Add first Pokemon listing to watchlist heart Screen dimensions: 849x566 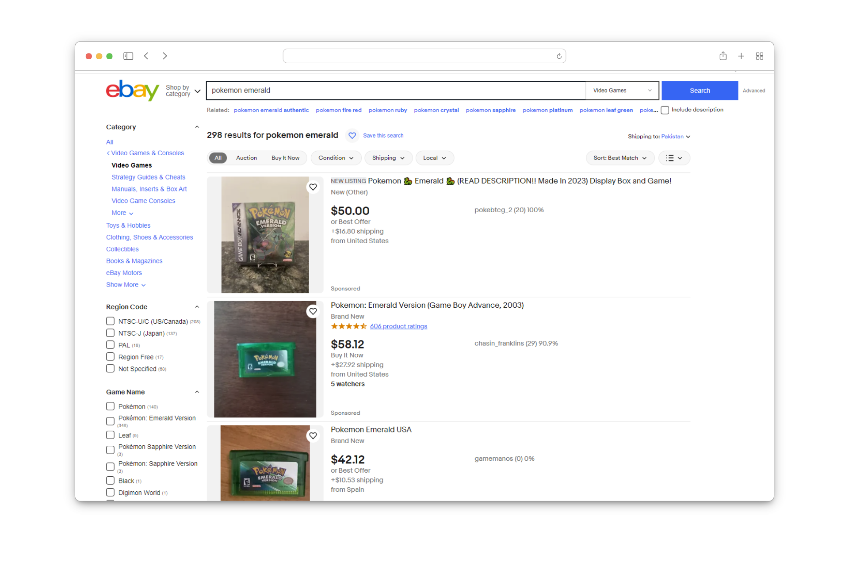click(313, 187)
